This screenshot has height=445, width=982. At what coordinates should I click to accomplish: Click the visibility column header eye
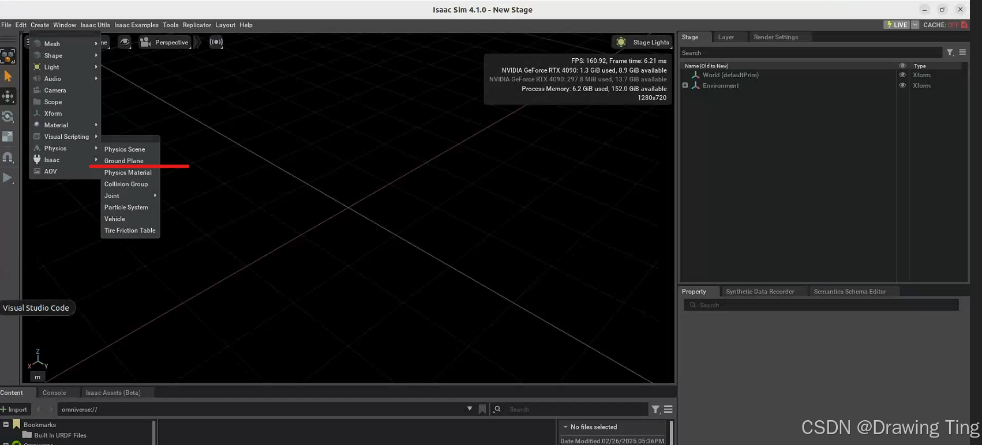point(902,66)
